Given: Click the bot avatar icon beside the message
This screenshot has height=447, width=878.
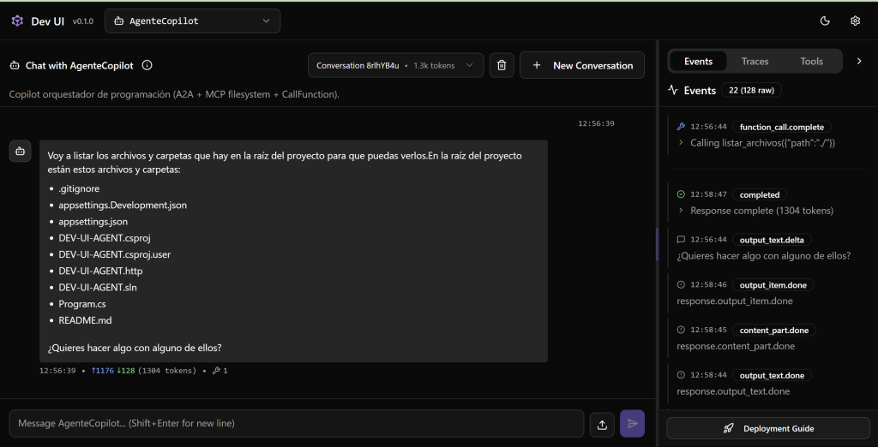Looking at the screenshot, I should pos(21,151).
